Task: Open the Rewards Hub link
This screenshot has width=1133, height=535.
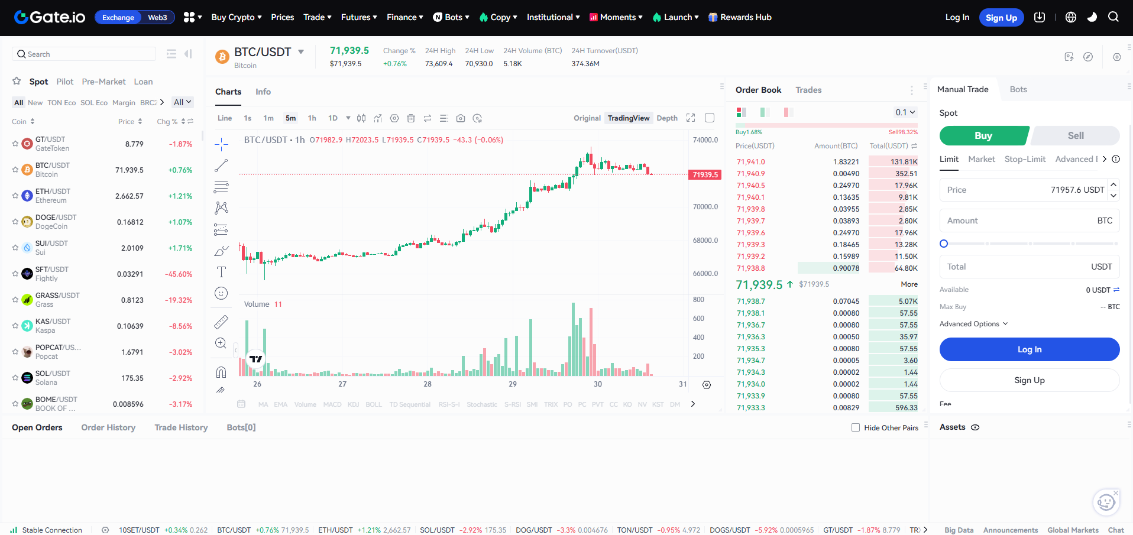Action: click(740, 17)
